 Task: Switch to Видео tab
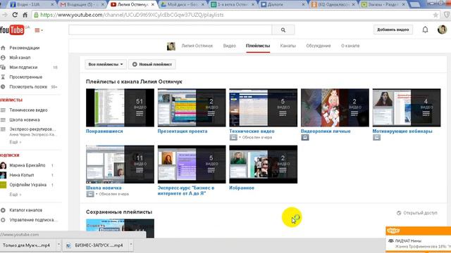229,46
